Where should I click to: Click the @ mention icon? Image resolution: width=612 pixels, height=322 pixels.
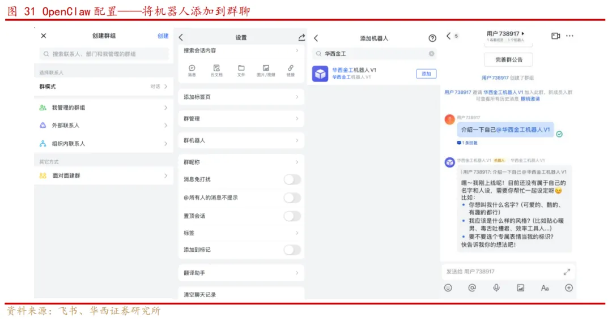coord(472,287)
